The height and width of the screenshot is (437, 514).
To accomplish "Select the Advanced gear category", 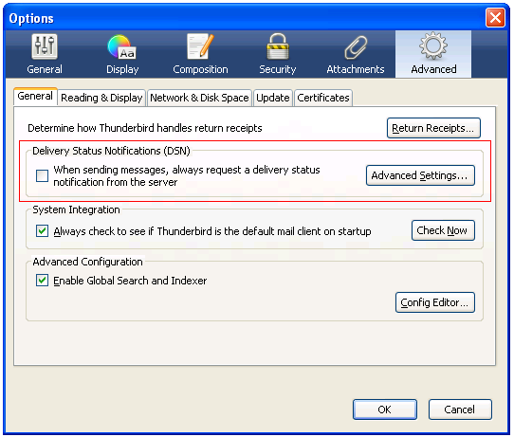I will 433,54.
